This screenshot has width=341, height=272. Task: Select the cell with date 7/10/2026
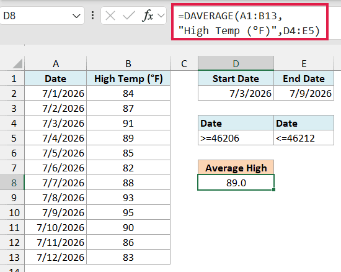56,227
